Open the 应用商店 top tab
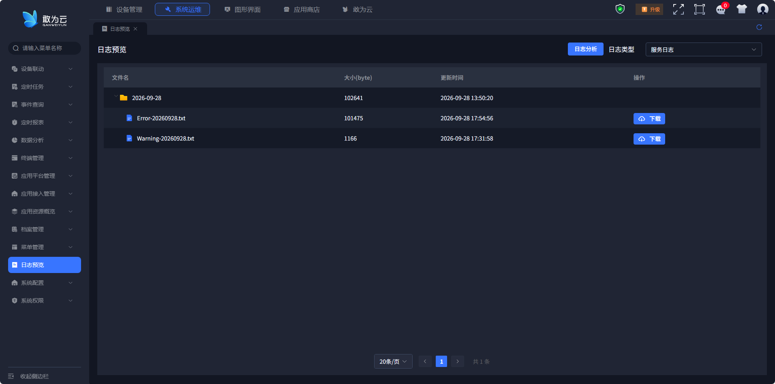Screen dimensions: 775x384 click(x=302, y=9)
